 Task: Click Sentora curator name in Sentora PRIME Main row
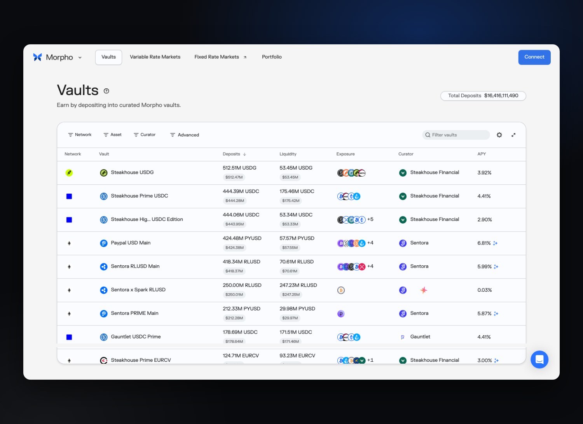[419, 313]
